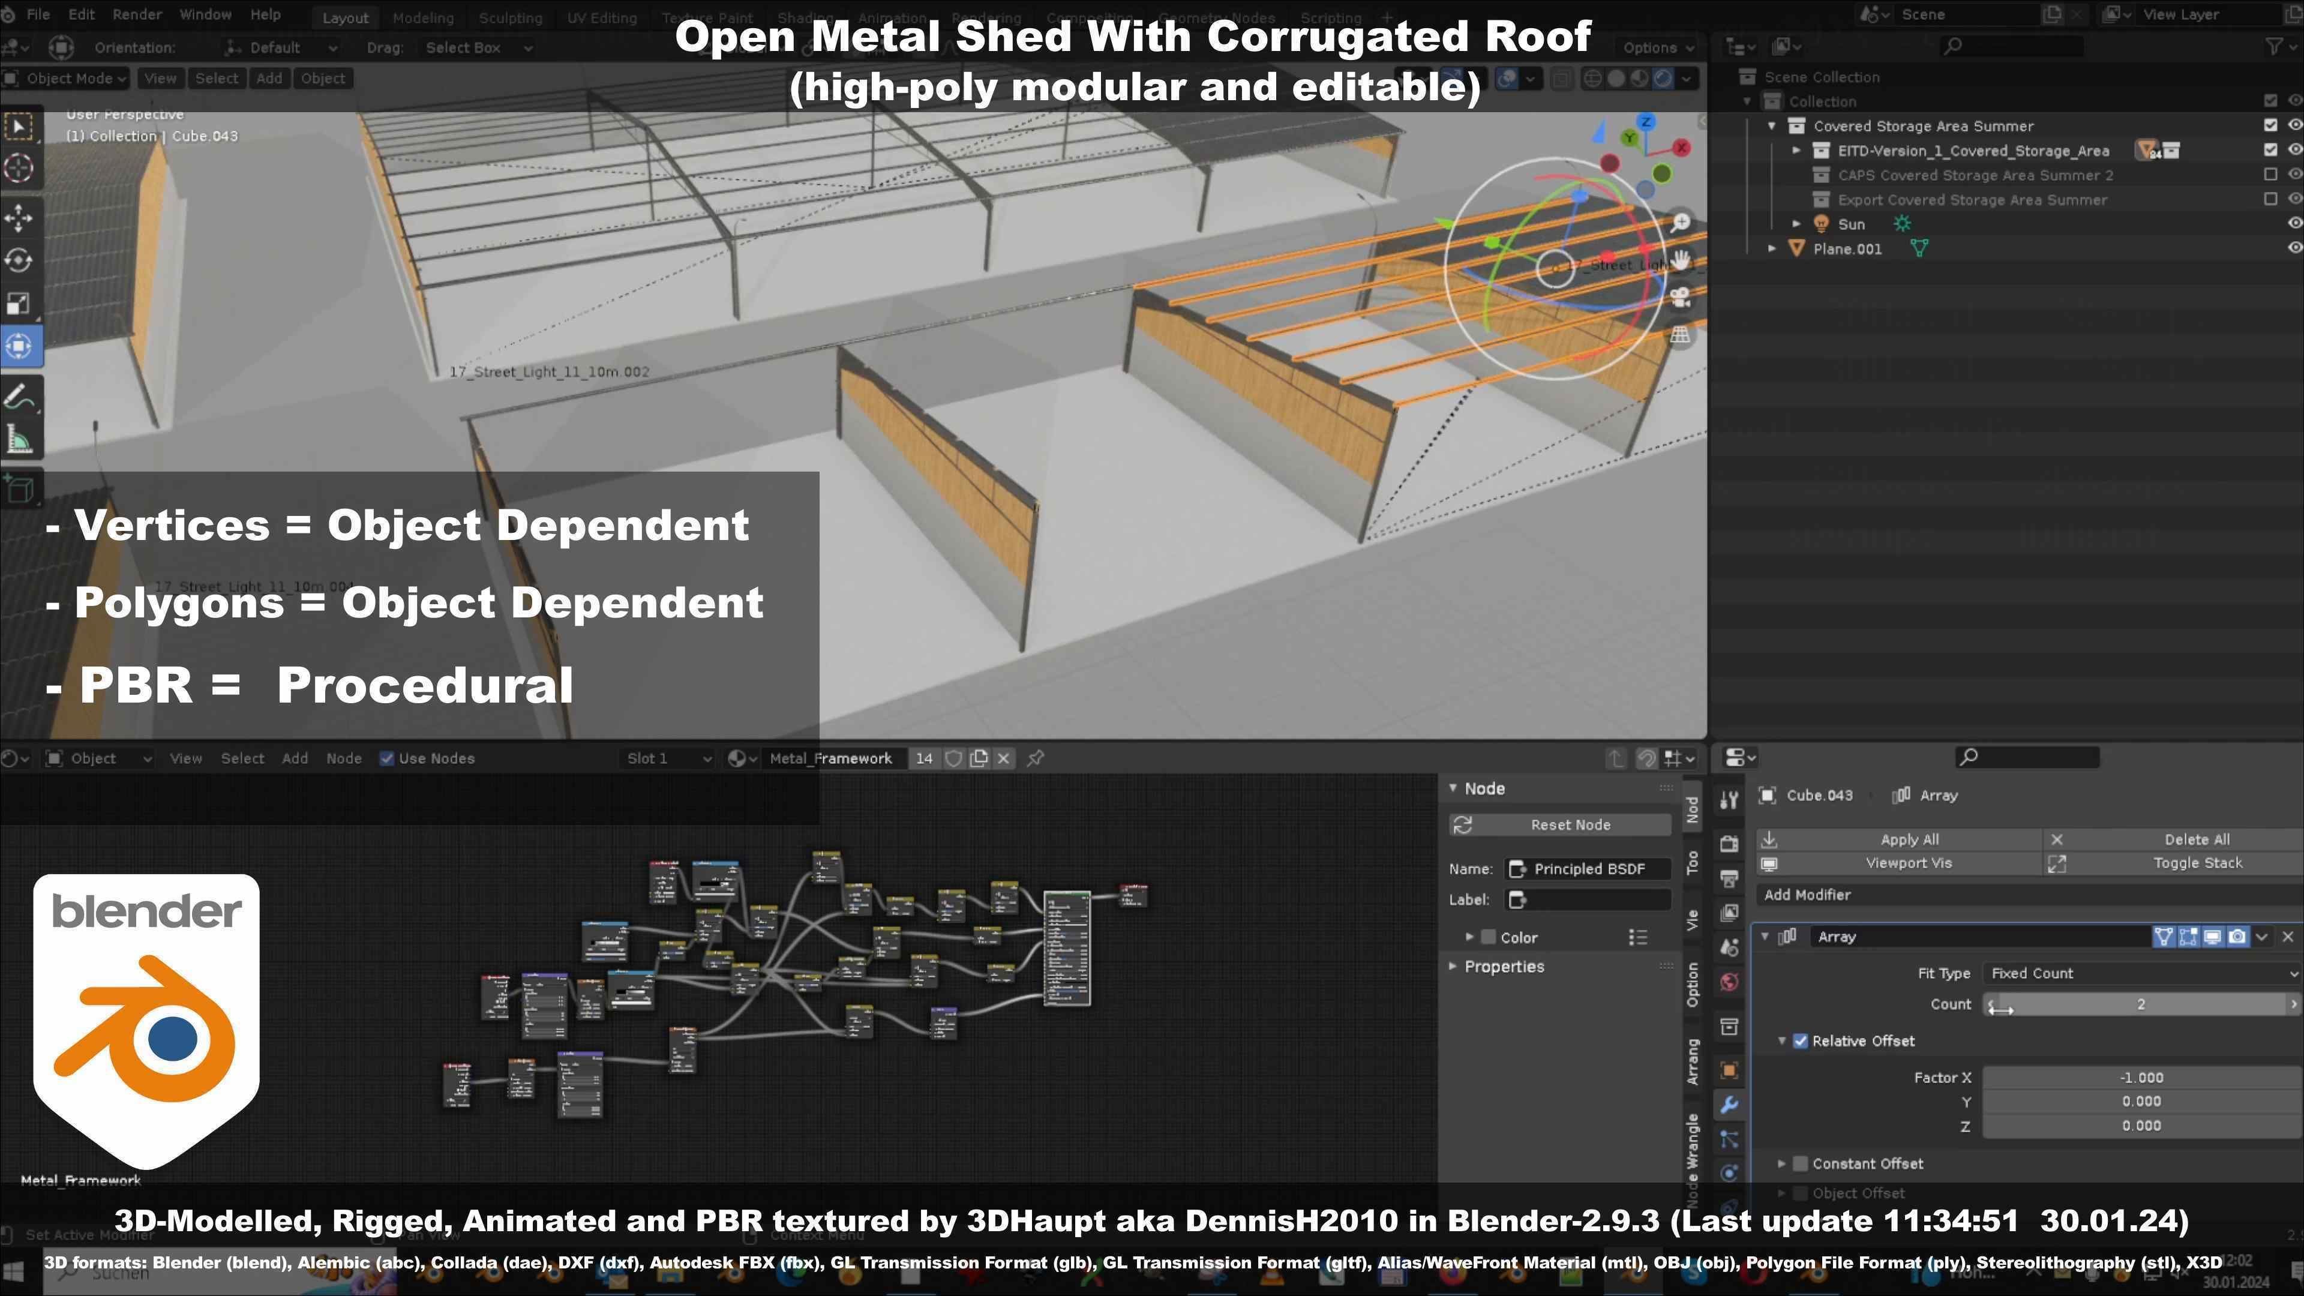The image size is (2304, 1296).
Task: Click the Apply All button
Action: pyautogui.click(x=1900, y=839)
